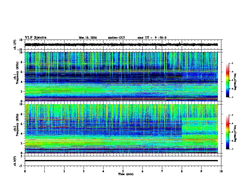Click the "station=OUI" header label

coord(116,38)
